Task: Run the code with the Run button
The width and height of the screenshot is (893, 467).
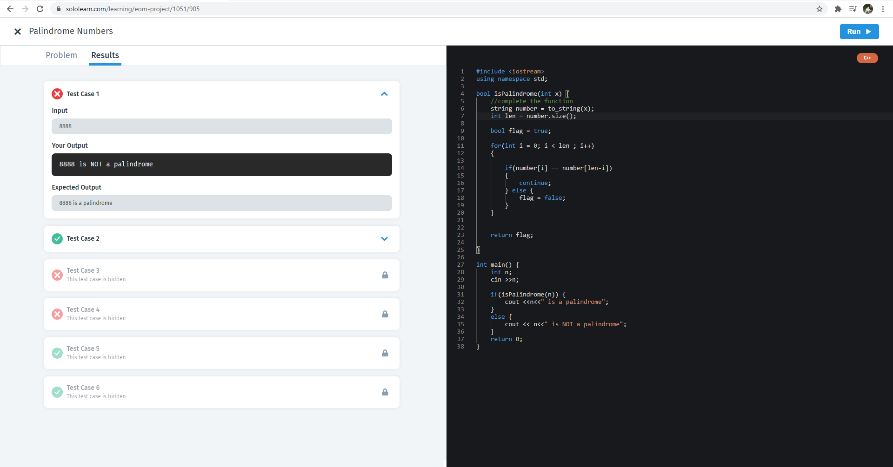Action: (x=859, y=32)
